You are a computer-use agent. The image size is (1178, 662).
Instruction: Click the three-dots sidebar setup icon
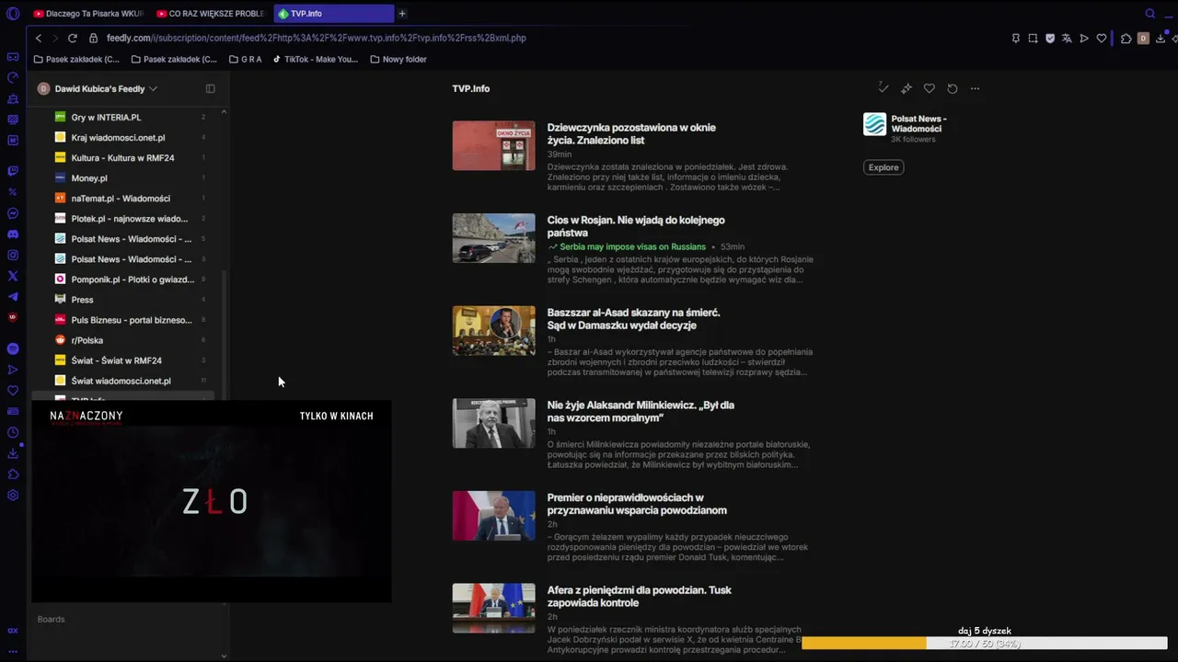coord(13,651)
